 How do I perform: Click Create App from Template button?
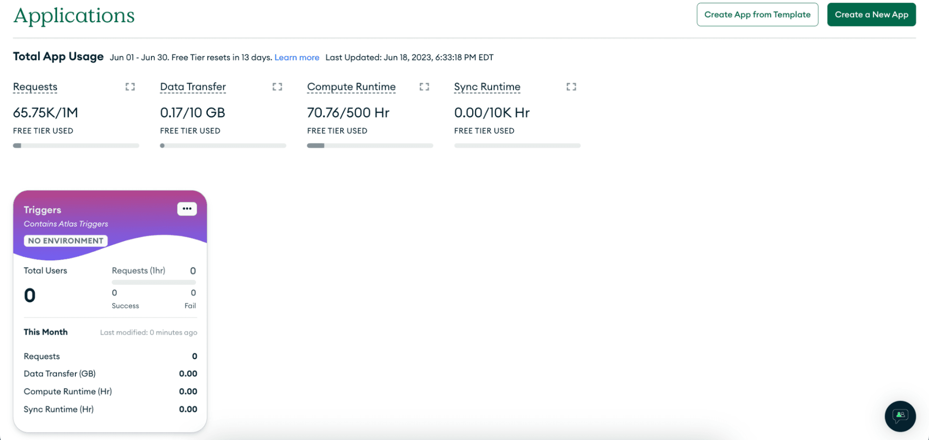click(757, 15)
